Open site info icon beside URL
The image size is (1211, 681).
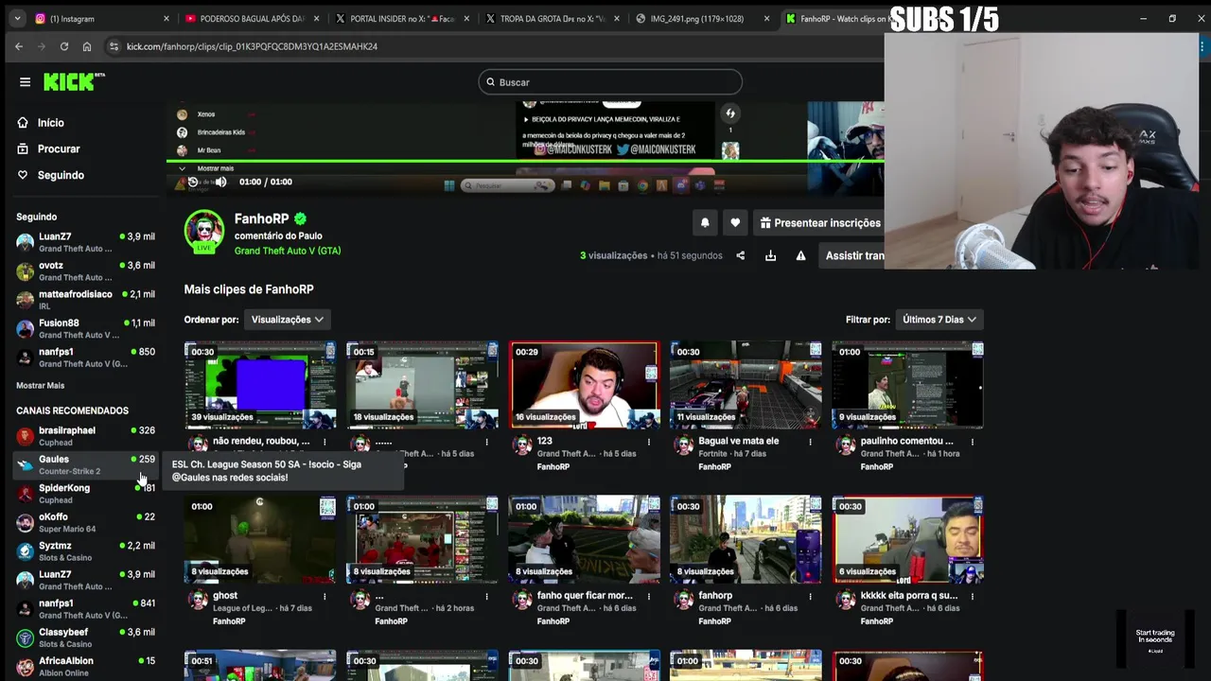click(x=114, y=46)
